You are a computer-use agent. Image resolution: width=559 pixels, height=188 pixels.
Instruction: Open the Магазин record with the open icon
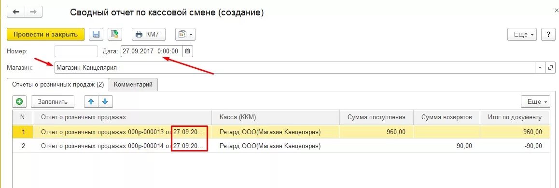[x=550, y=67]
